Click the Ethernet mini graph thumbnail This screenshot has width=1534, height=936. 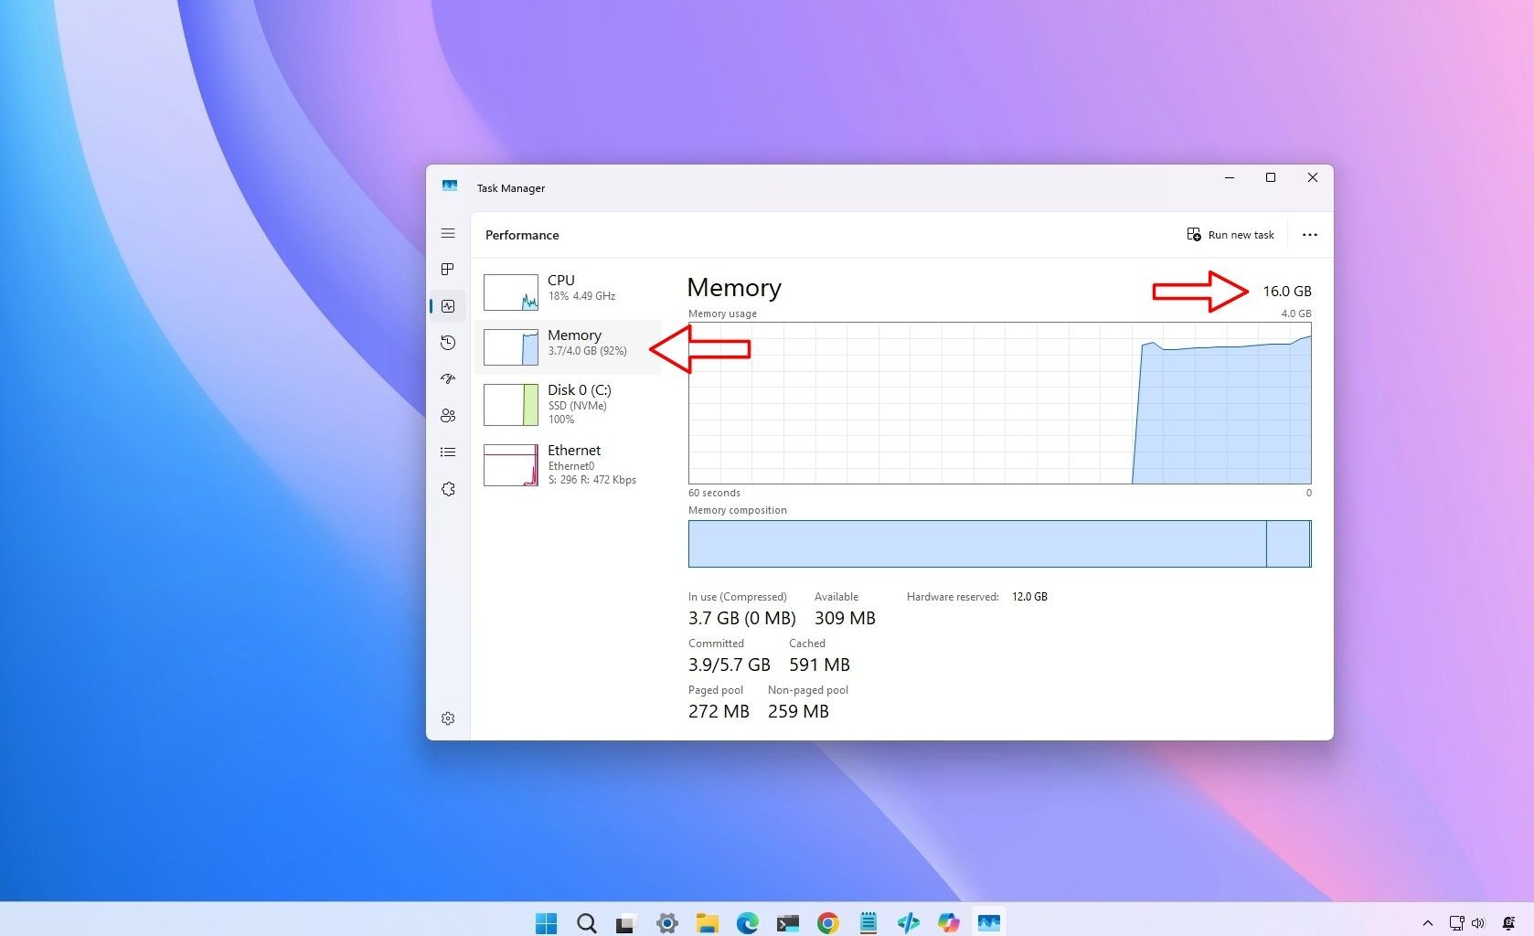(x=511, y=465)
